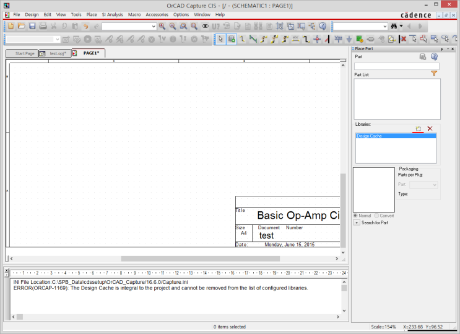This screenshot has height=334, width=460.
Task: Select Design Cache in Libraries list
Action: click(396, 136)
